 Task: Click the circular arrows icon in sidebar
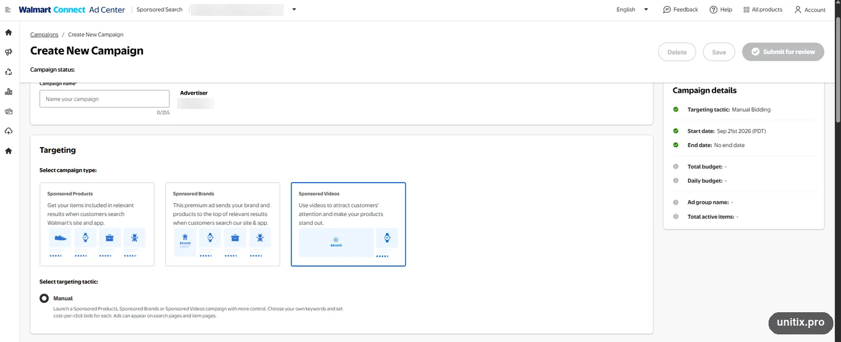click(x=8, y=72)
